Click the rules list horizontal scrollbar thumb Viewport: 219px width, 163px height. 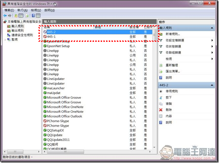point(66,152)
